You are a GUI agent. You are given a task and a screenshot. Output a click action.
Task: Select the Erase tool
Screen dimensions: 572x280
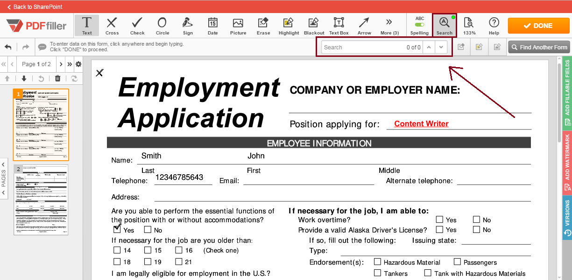[x=263, y=26]
